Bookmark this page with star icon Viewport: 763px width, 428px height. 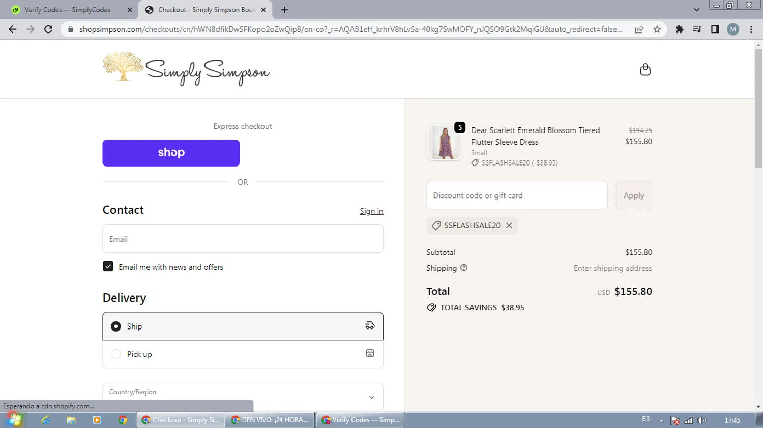pos(657,29)
